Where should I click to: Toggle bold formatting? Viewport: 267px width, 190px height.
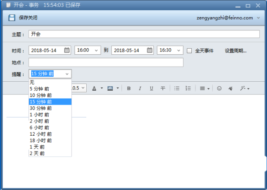129,88
